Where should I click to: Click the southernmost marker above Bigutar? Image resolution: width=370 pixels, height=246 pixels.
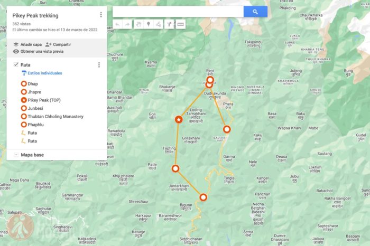click(x=203, y=197)
